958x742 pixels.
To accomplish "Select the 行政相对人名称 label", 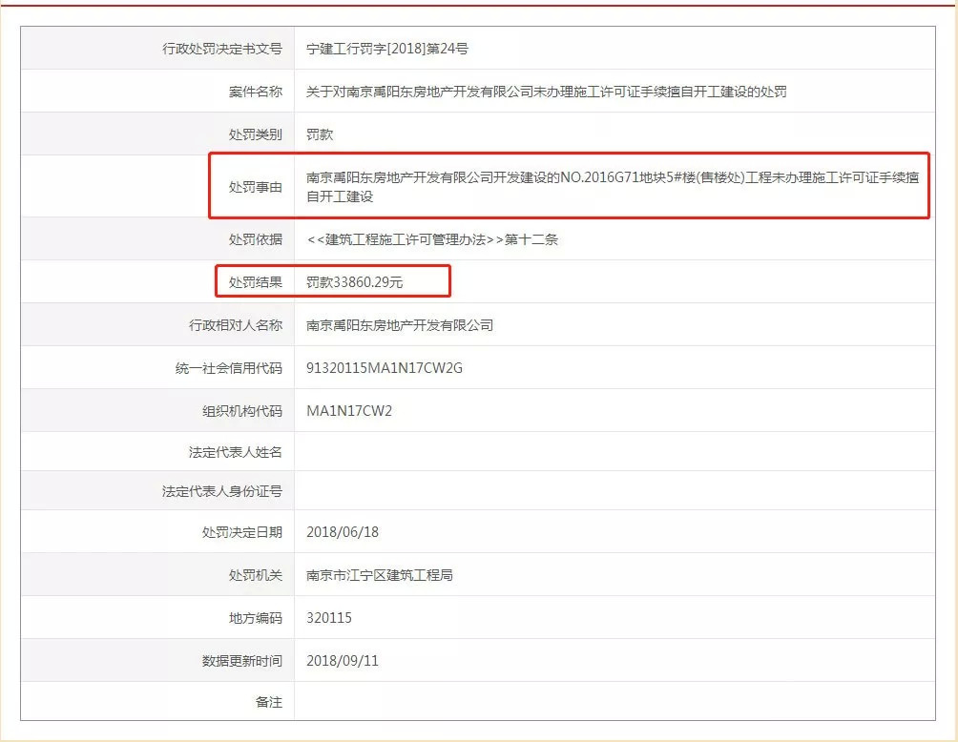I will [x=236, y=325].
